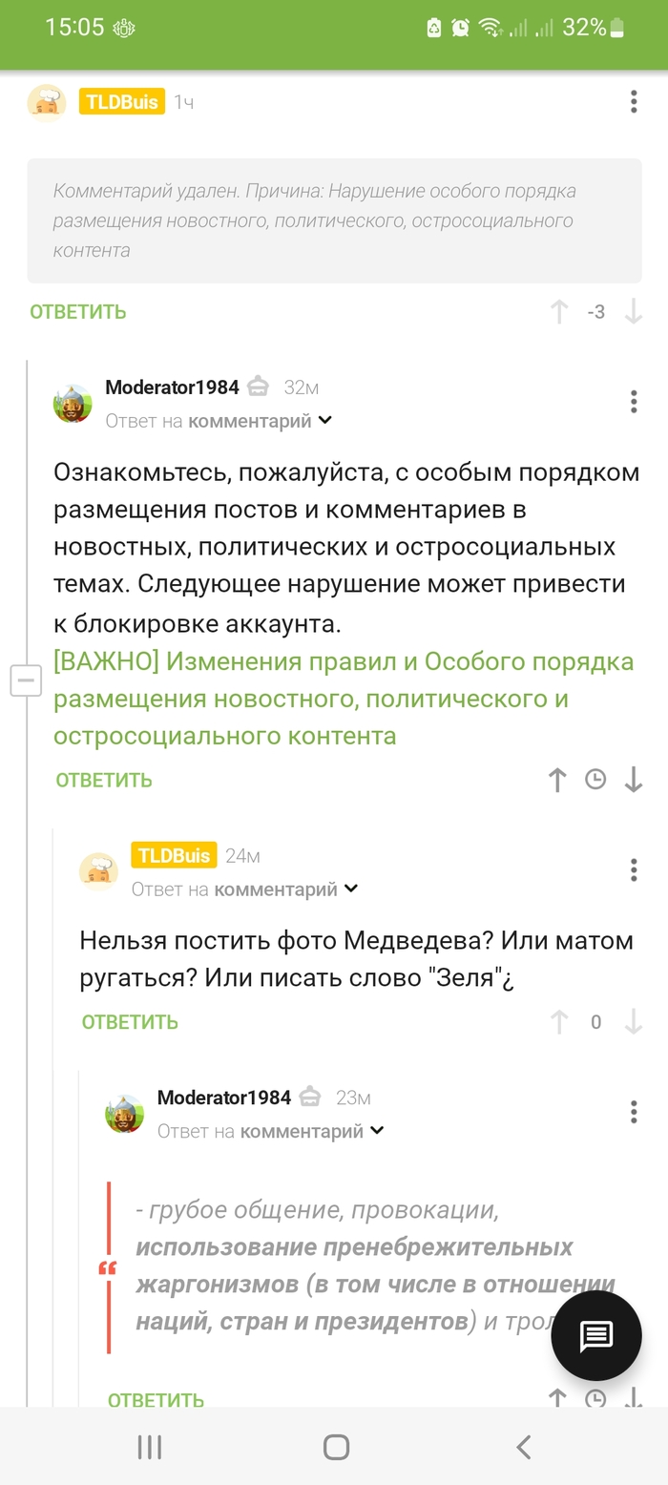
Task: Downvote Moderator1984's first comment
Action: point(633,780)
